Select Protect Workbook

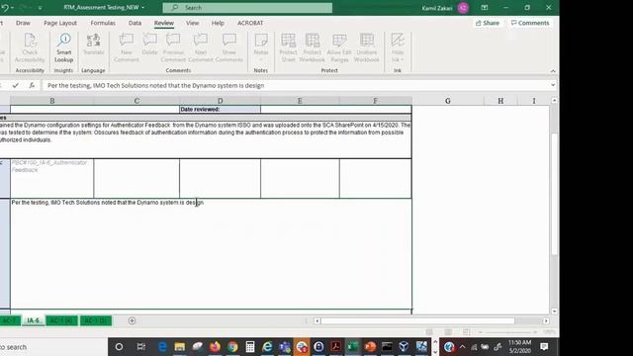[x=313, y=48]
